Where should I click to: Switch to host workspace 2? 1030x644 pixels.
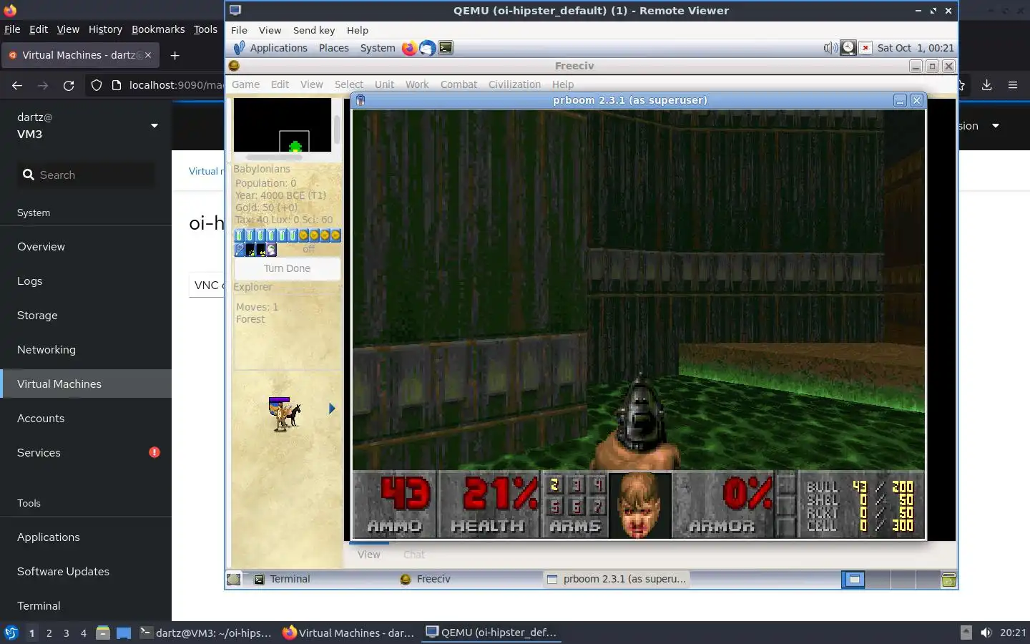[49, 633]
